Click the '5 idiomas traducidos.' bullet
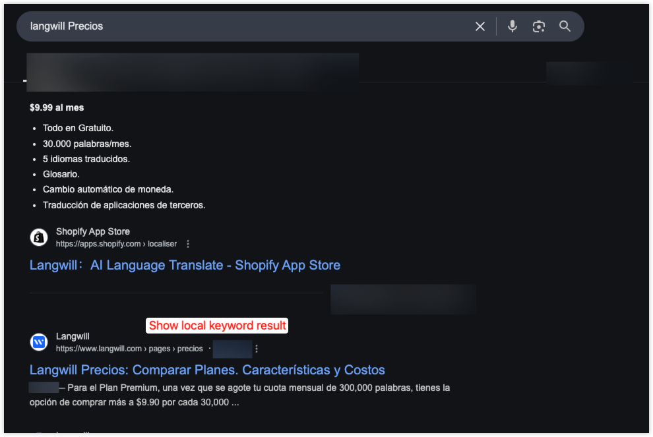 pos(86,159)
